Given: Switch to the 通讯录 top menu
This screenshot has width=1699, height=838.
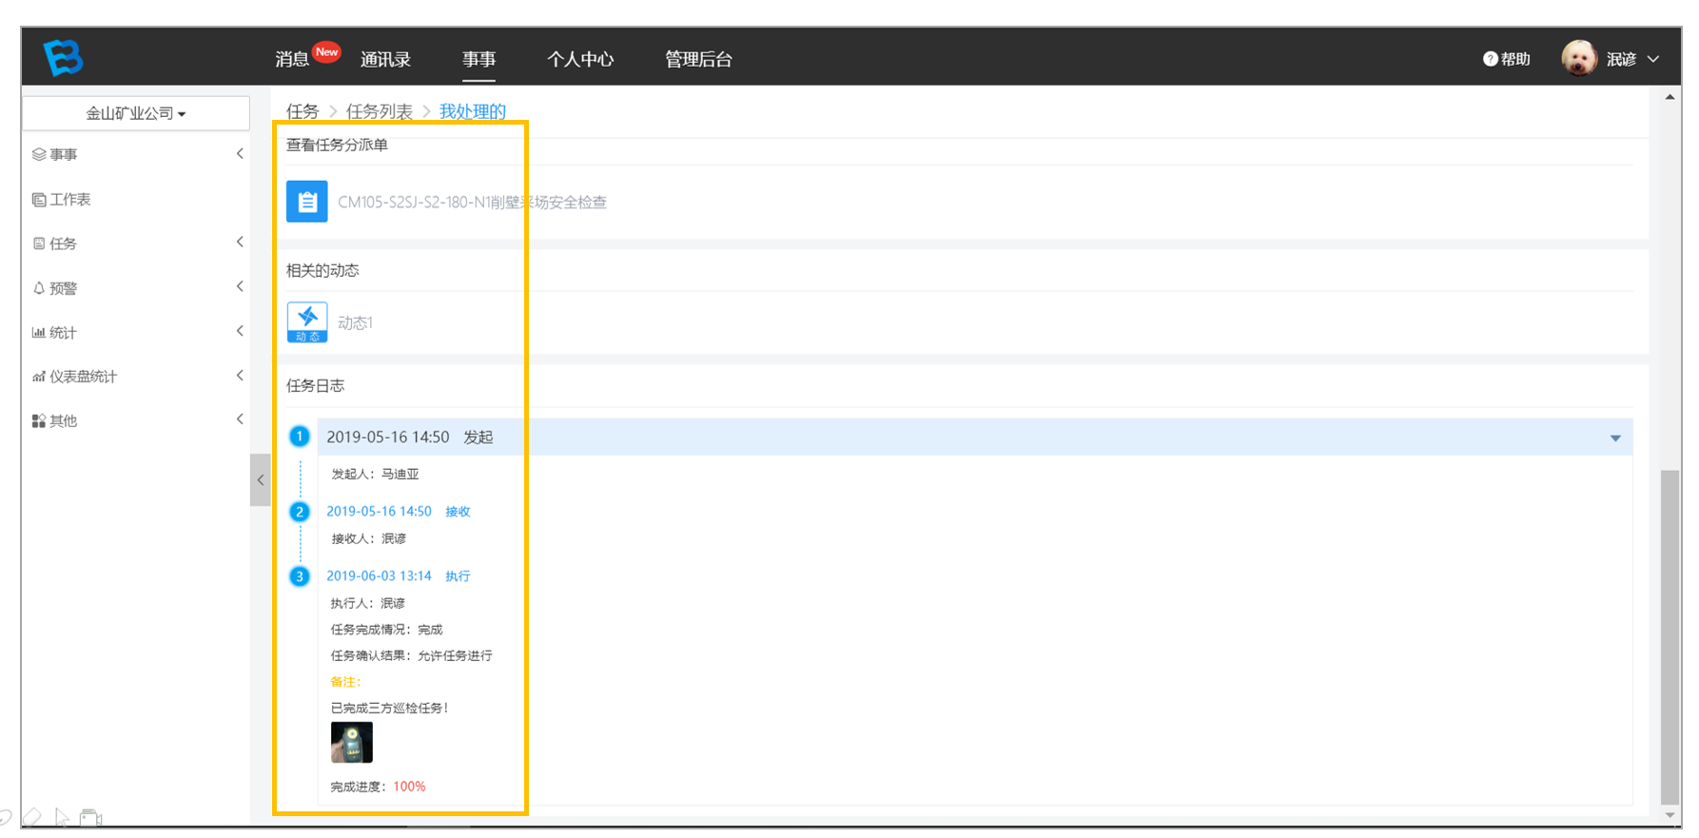Looking at the screenshot, I should (x=385, y=59).
